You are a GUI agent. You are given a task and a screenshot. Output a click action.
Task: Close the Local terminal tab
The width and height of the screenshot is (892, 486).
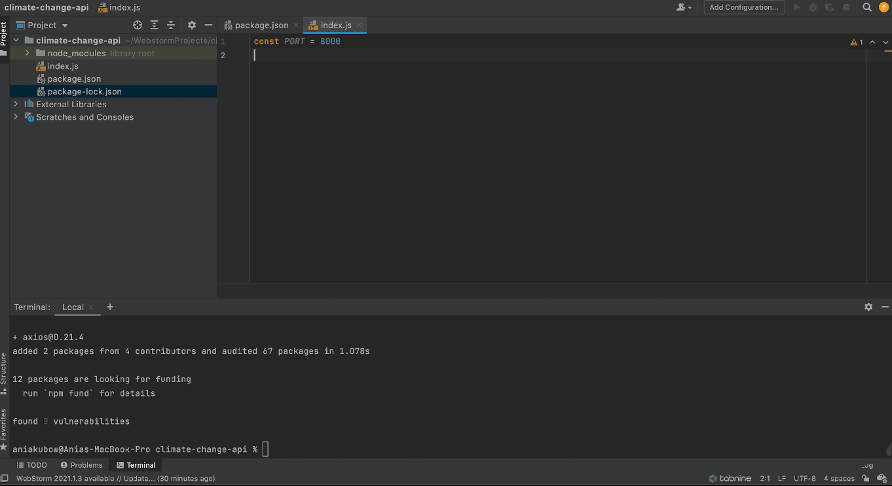pyautogui.click(x=91, y=307)
